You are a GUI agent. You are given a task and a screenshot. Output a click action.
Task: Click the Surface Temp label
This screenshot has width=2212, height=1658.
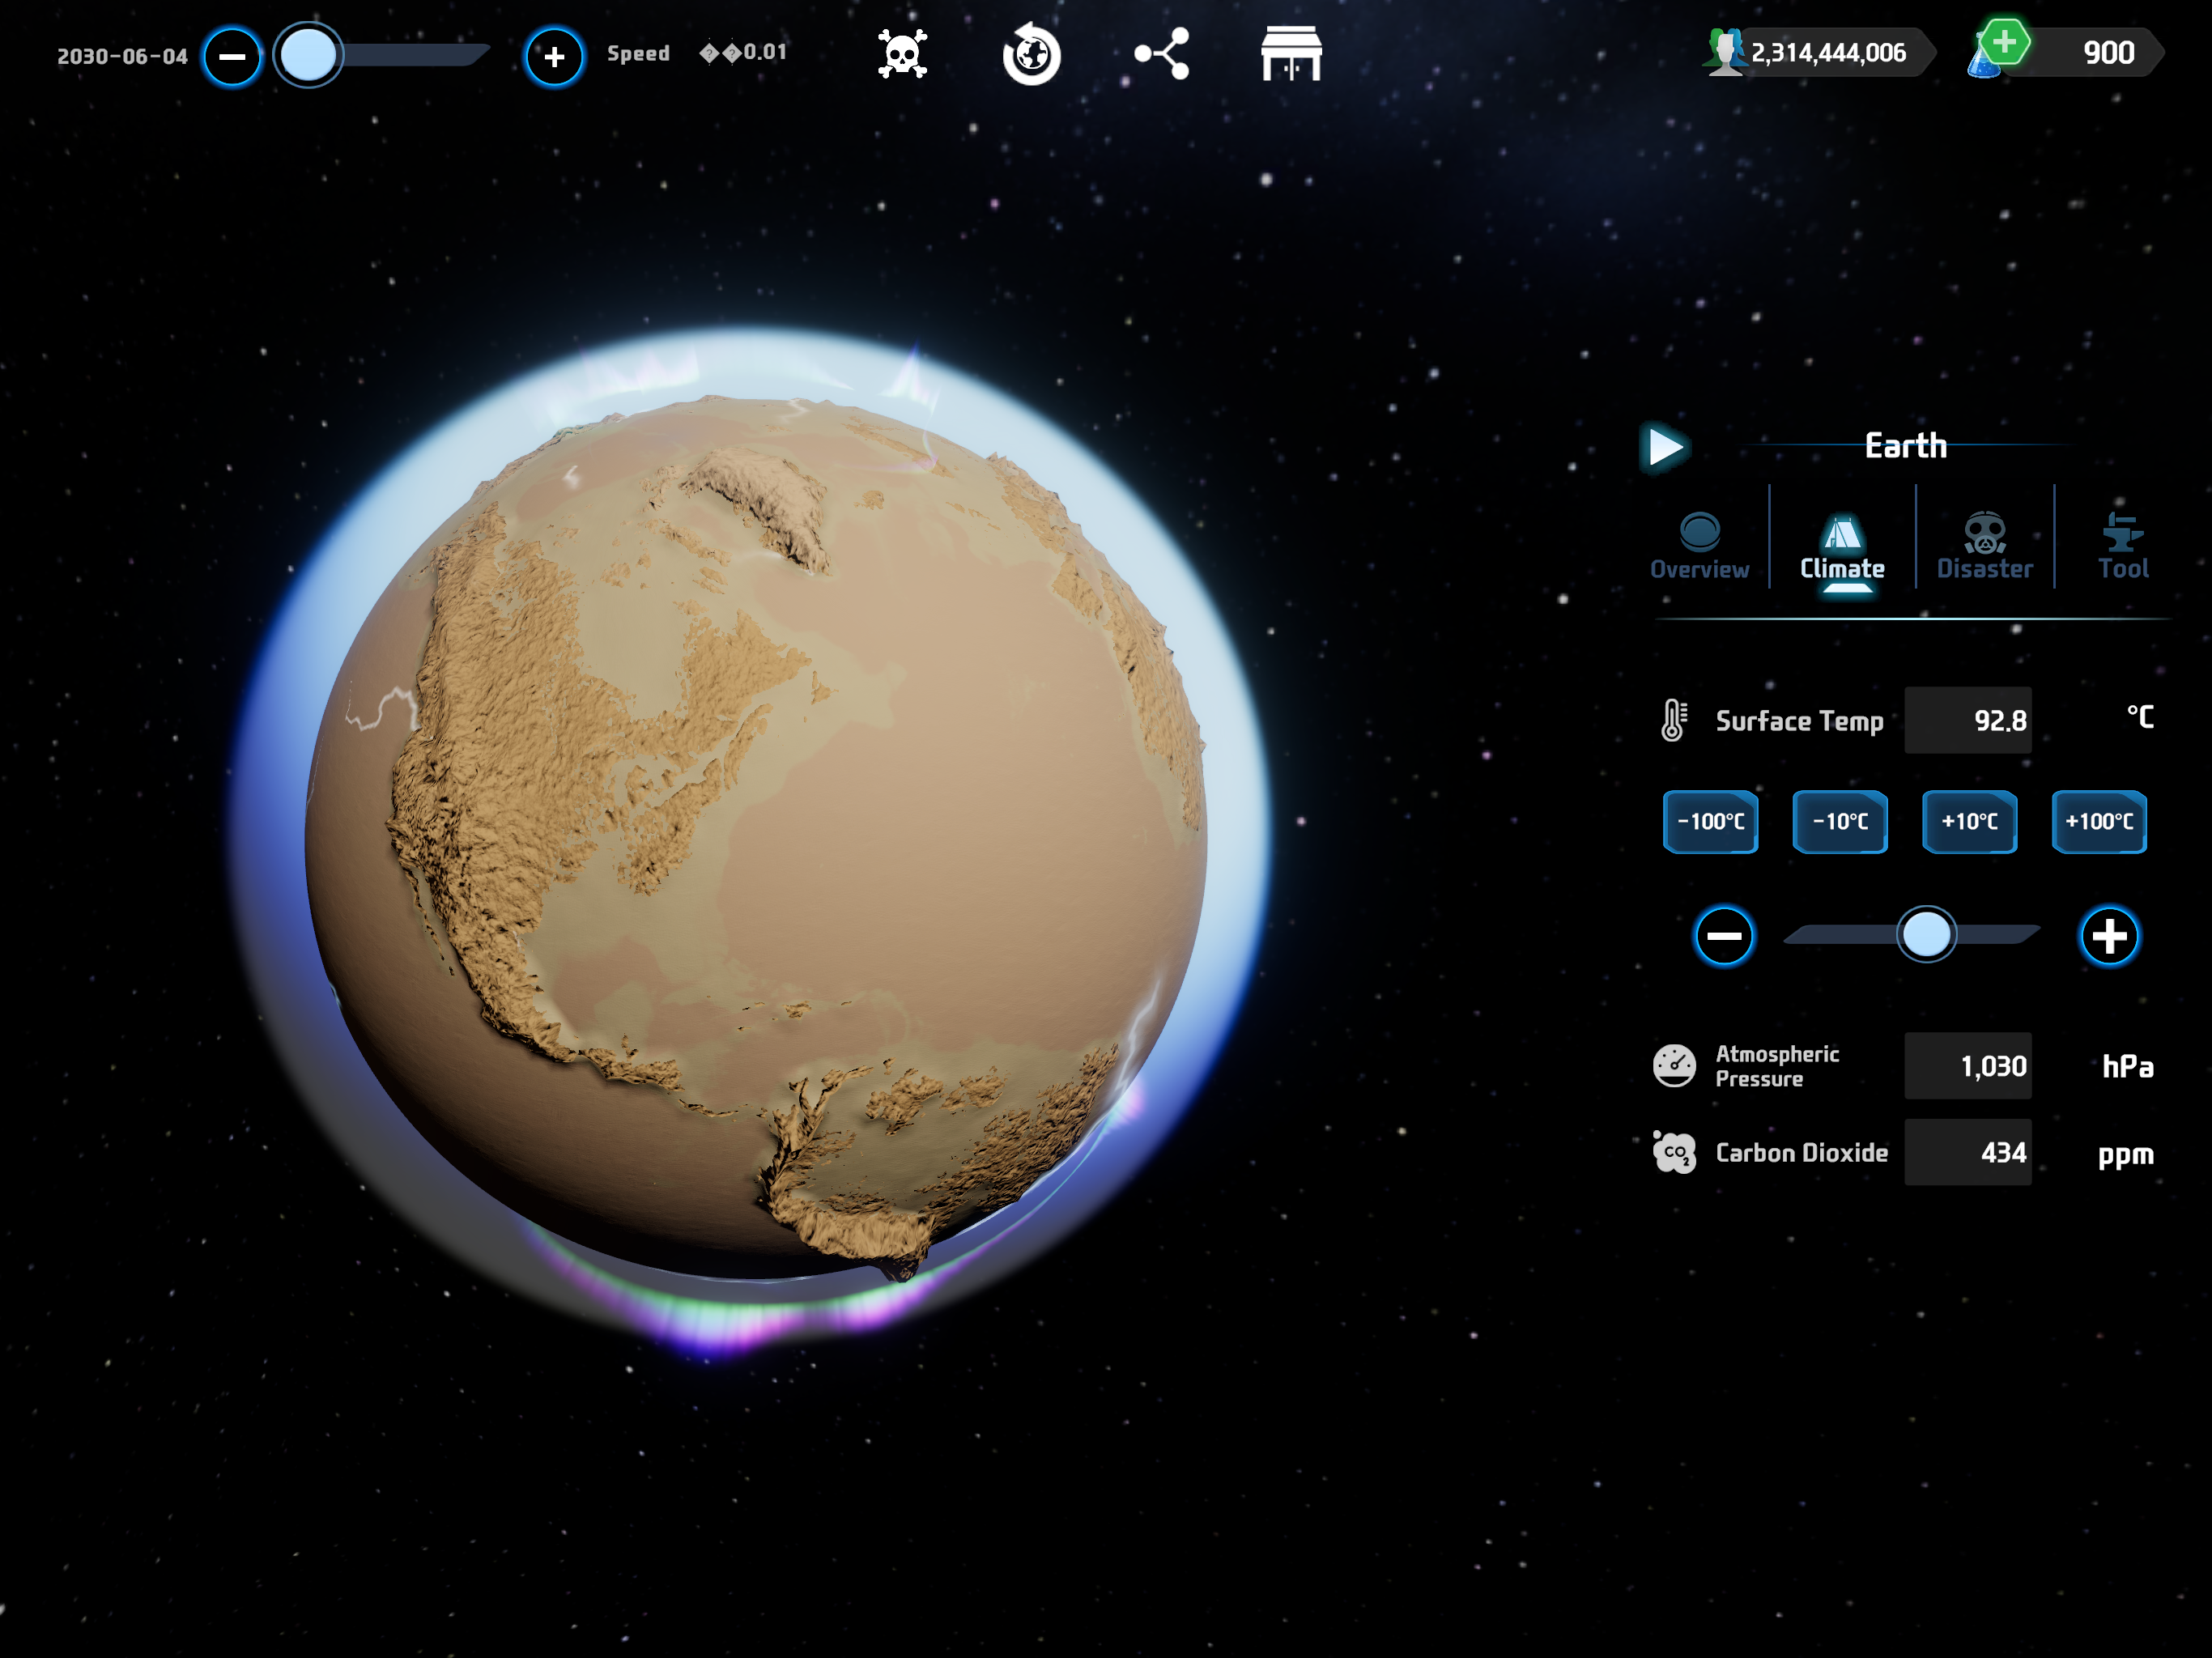(1799, 721)
